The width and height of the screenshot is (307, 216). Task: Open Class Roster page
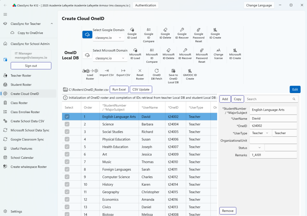point(28,103)
